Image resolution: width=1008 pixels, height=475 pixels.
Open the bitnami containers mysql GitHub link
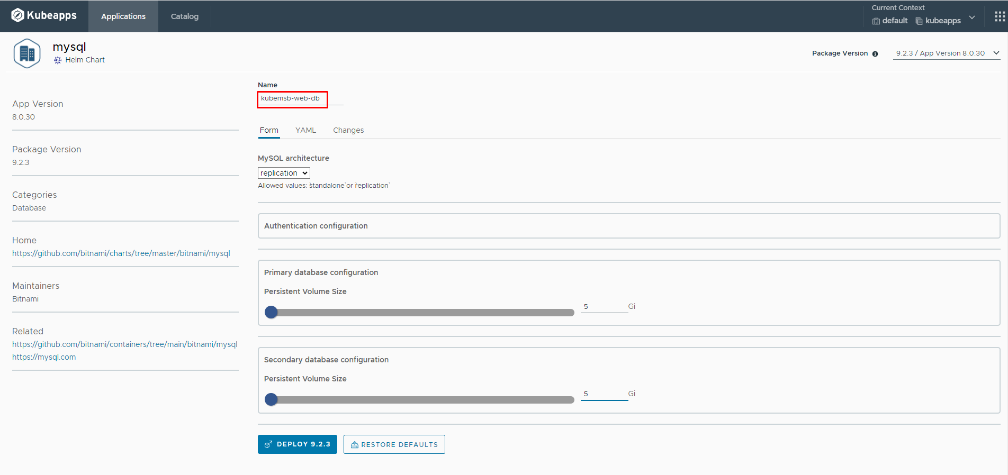[x=125, y=344]
